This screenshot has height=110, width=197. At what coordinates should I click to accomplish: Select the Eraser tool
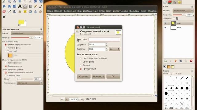pos(4,12)
